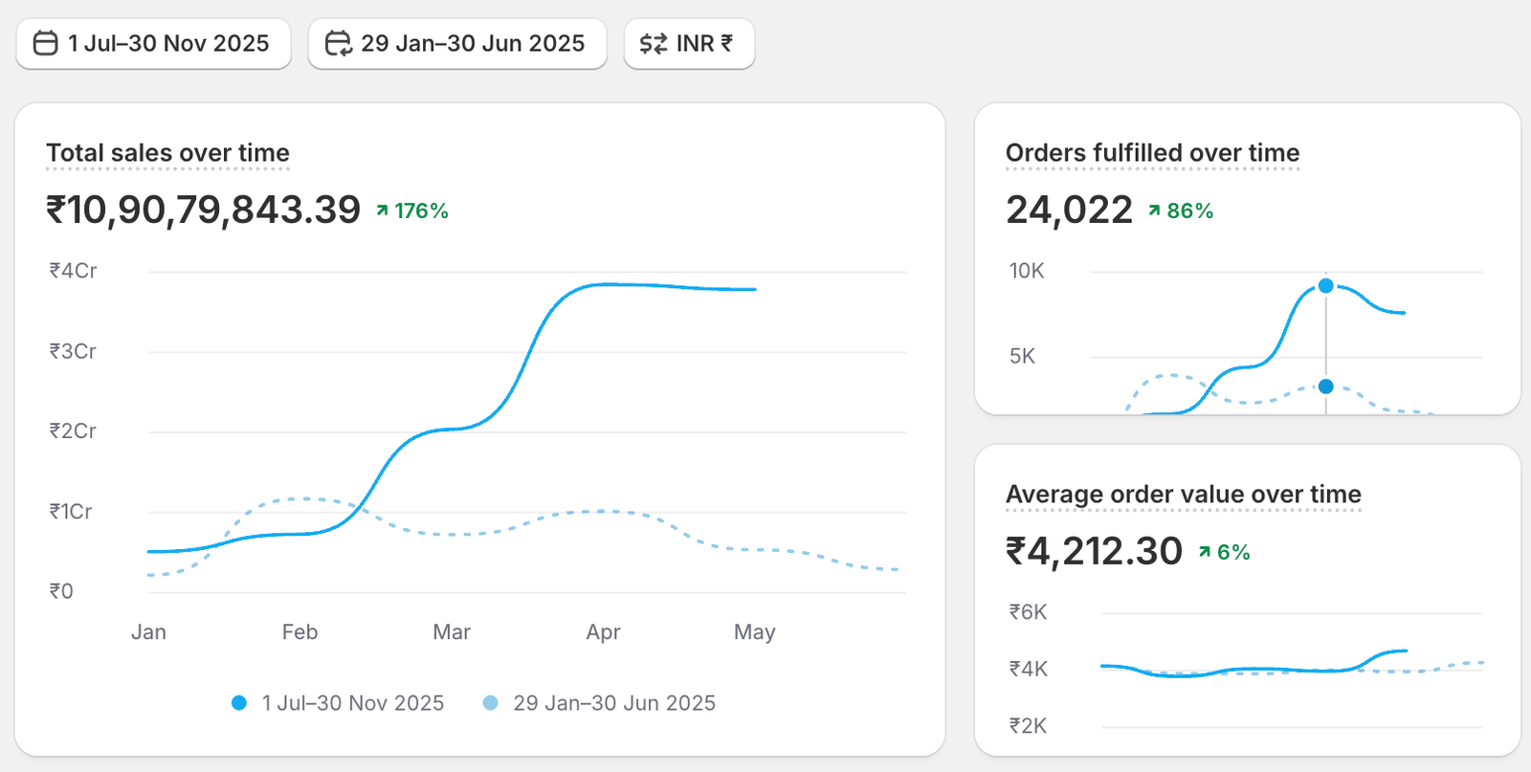This screenshot has width=1531, height=772.
Task: Click the lower data point on orders chart
Action: (1325, 386)
